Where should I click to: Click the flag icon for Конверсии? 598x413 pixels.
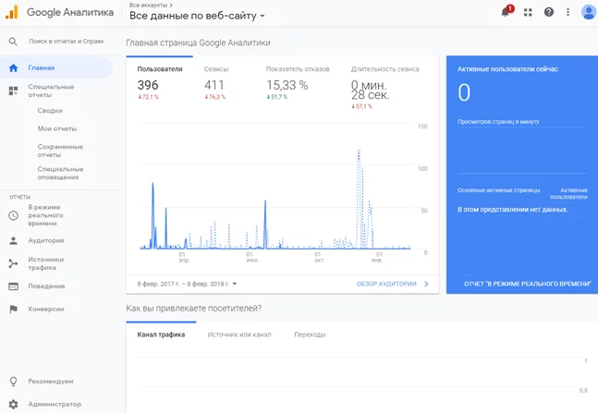(x=13, y=310)
